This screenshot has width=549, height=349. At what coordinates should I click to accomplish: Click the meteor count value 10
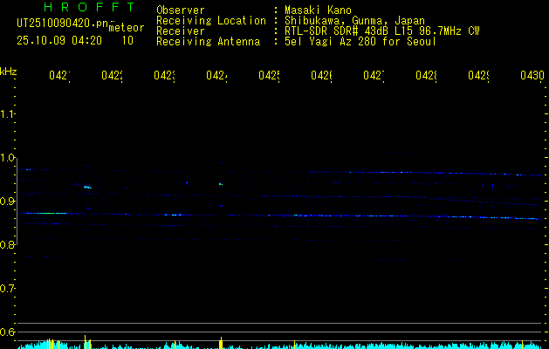(x=127, y=41)
